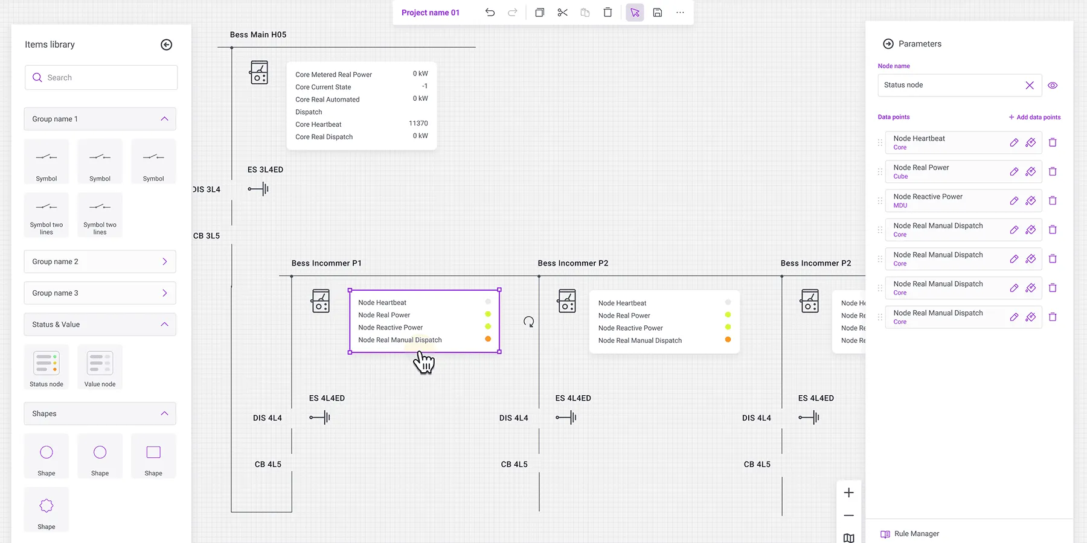Select the meter icon under Bess Main H05
This screenshot has height=543, width=1087.
(x=259, y=73)
